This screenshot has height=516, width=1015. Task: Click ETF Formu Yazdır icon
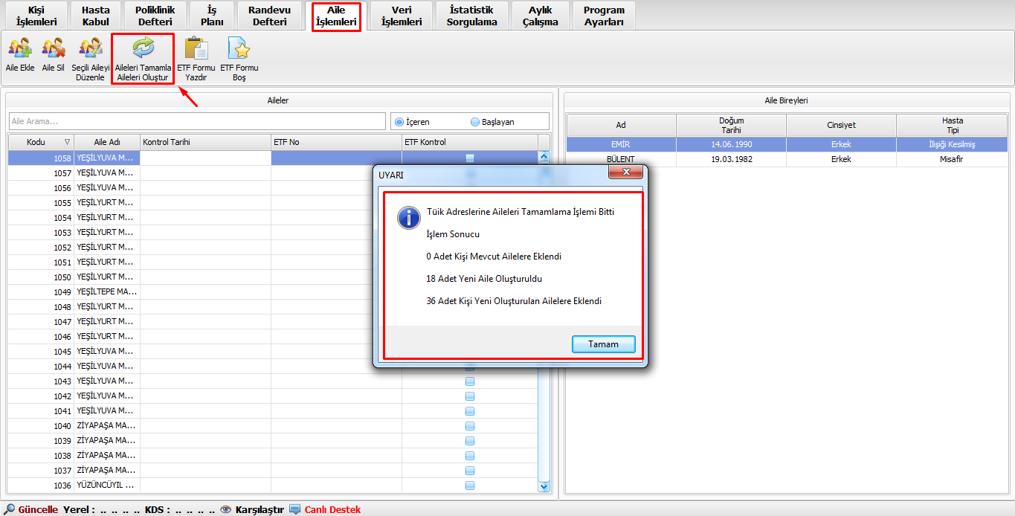196,49
